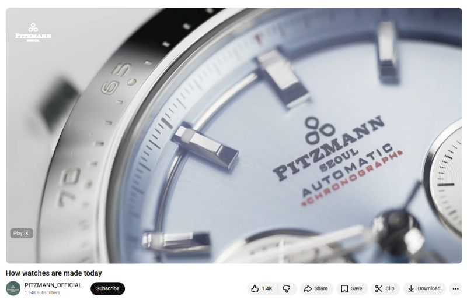Viewport: 467px width, 300px height.
Task: Click the title How watches are made today
Action: point(54,273)
